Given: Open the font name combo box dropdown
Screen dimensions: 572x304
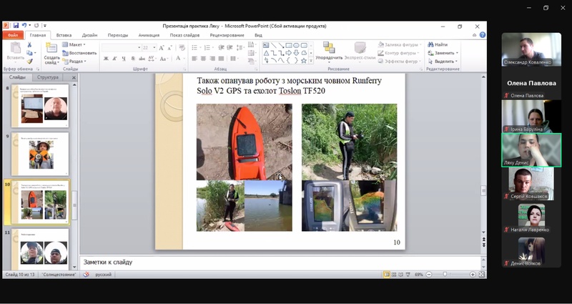Looking at the screenshot, I should click(x=139, y=48).
